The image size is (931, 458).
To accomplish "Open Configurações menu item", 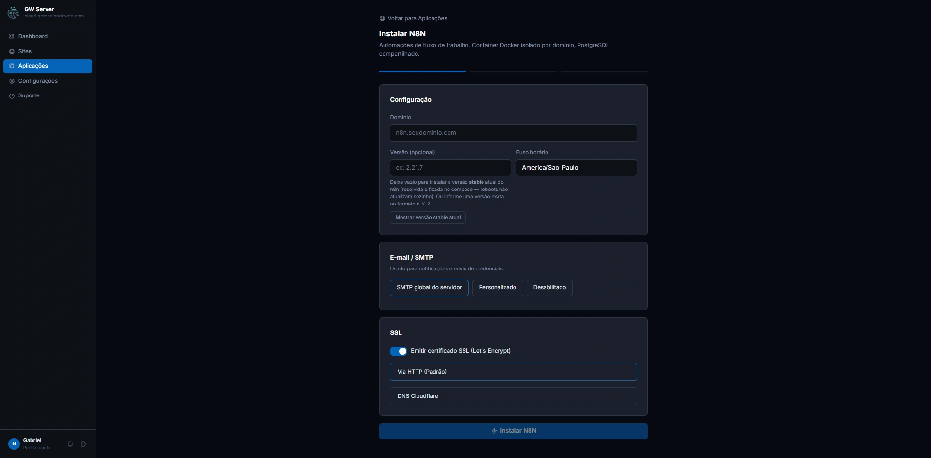I will coord(48,81).
